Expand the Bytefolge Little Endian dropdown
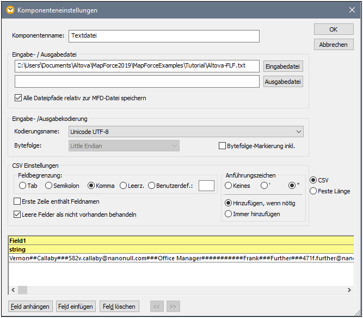This screenshot has width=363, height=318. [x=124, y=146]
